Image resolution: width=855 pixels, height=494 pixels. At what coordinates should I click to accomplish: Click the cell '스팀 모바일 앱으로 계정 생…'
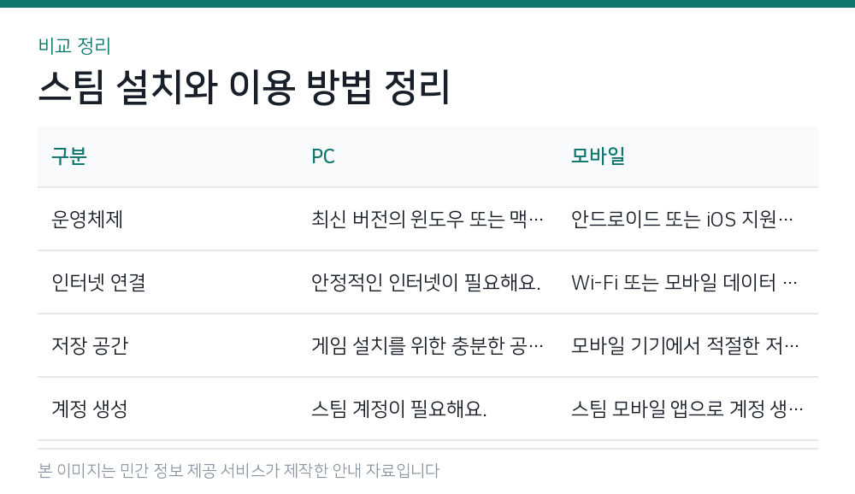[x=687, y=409]
